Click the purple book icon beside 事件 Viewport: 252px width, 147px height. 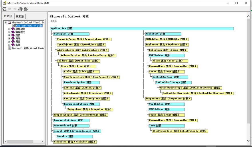coord(13,45)
